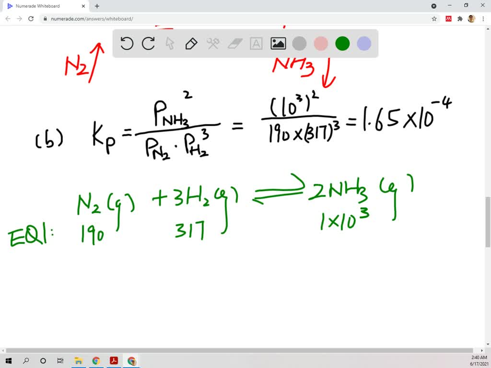Select the Text tool
This screenshot has height=368, width=491.
point(256,43)
